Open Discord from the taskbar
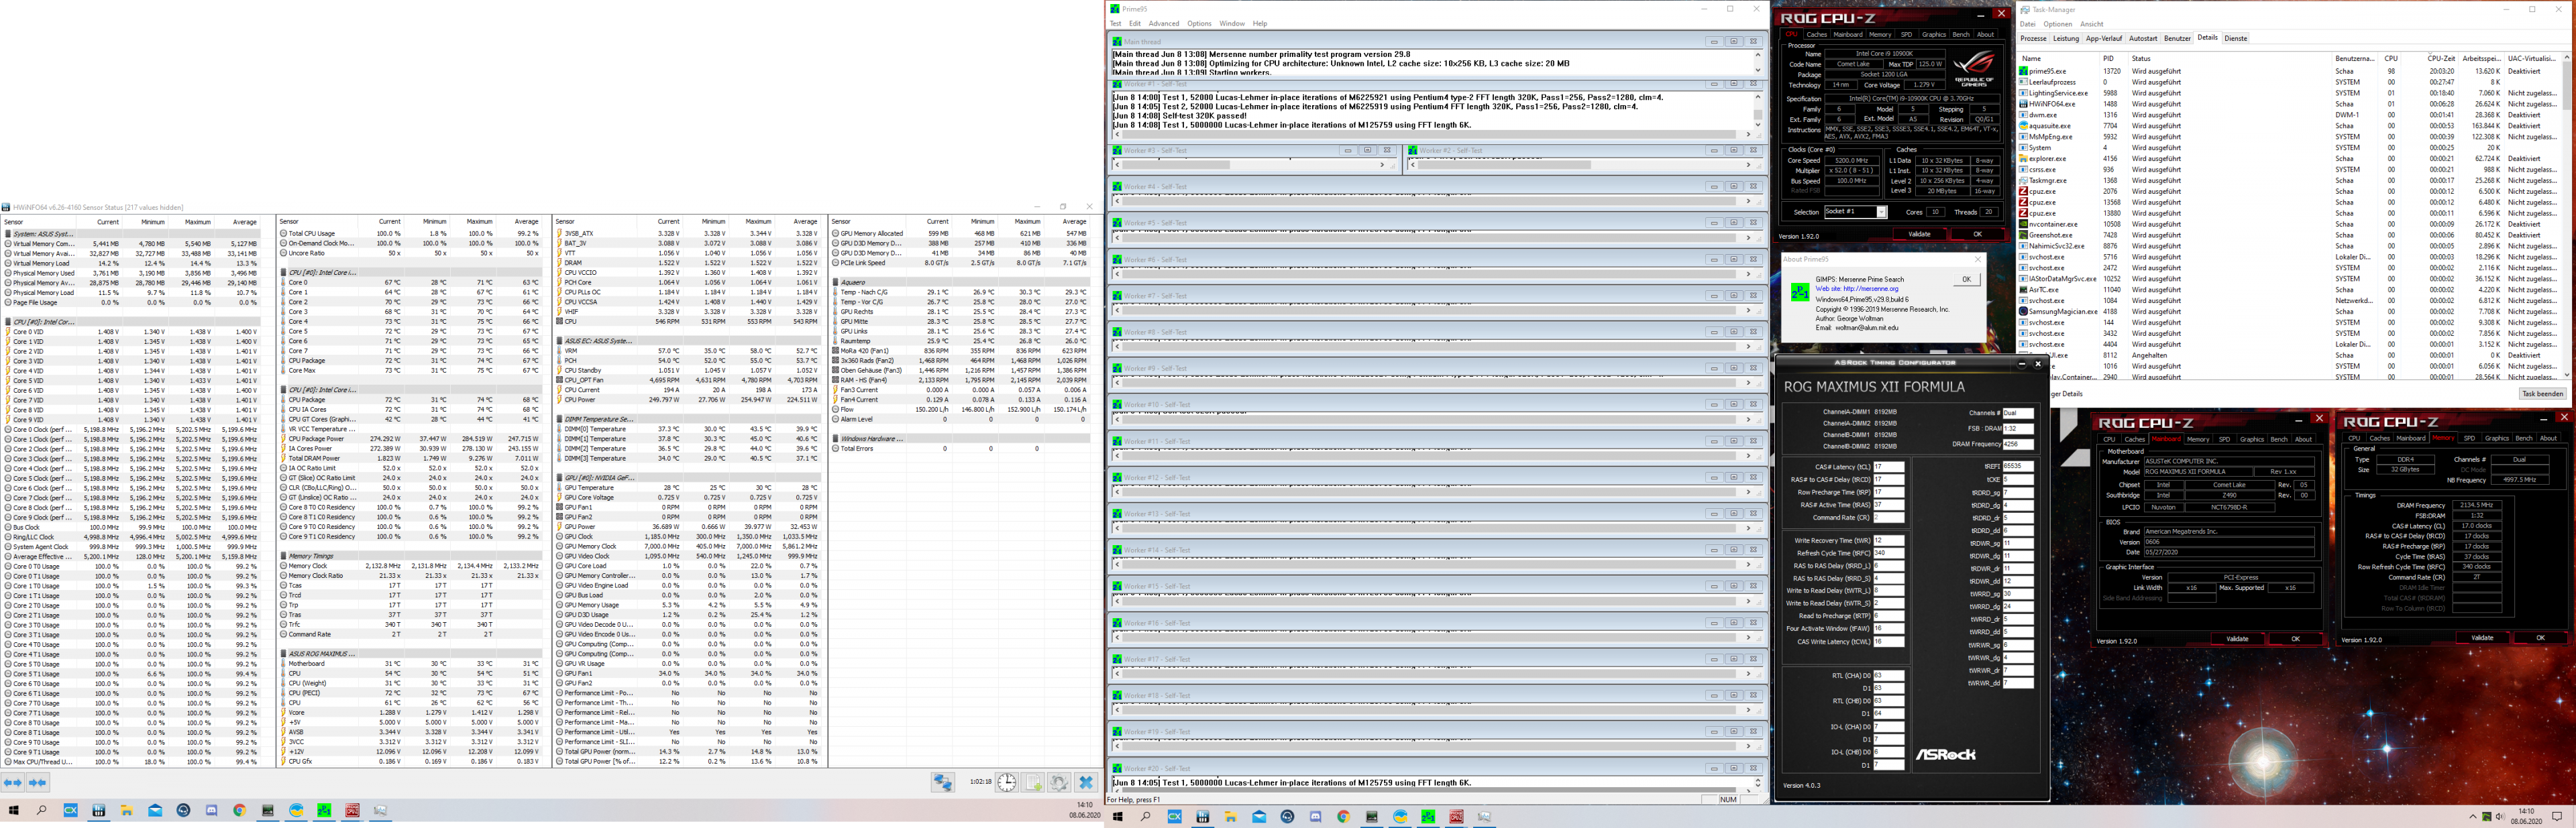Image resolution: width=2576 pixels, height=828 pixels. point(211,811)
